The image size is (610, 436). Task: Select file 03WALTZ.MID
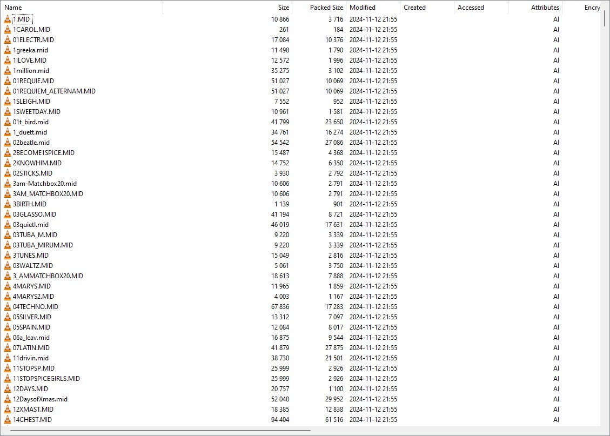tap(32, 266)
